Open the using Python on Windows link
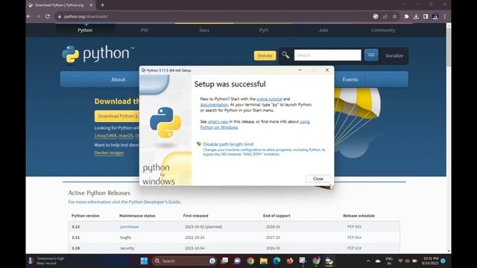Viewport: 477px width, 268px height. [255, 124]
